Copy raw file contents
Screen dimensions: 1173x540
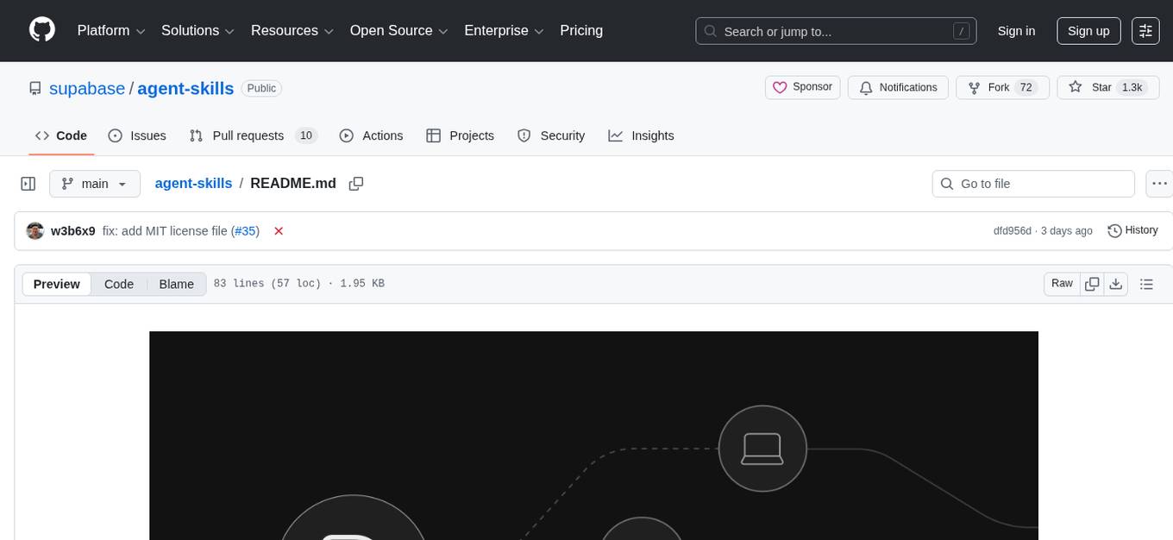click(1092, 284)
